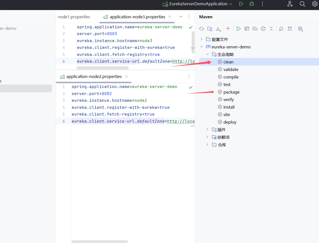This screenshot has width=319, height=243.
Task: Click the Download Sources icon in Maven toolbar
Action: click(218, 29)
